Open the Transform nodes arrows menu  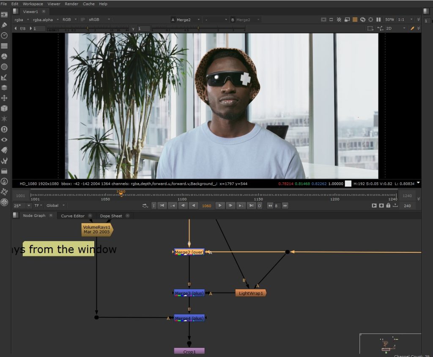4,98
